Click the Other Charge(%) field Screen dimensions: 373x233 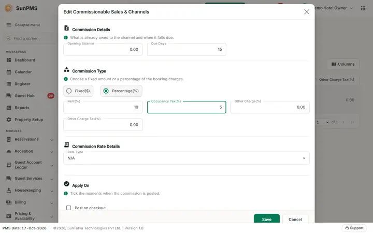point(270,107)
